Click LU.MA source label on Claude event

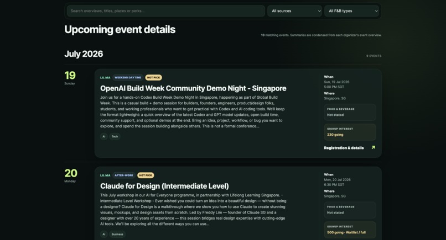tap(105, 175)
